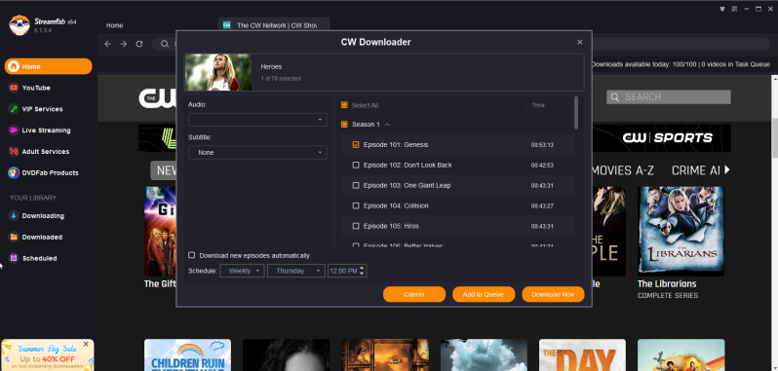Open the Home item in the sidebar
Viewport: 778px width, 371px height.
(x=48, y=66)
